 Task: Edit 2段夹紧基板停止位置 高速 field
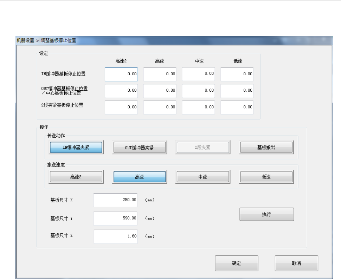click(x=160, y=108)
